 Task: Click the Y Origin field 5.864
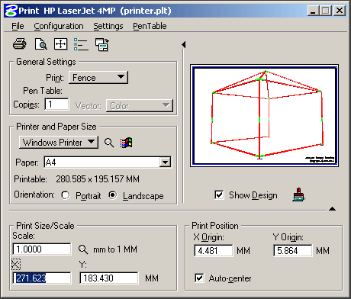point(293,251)
